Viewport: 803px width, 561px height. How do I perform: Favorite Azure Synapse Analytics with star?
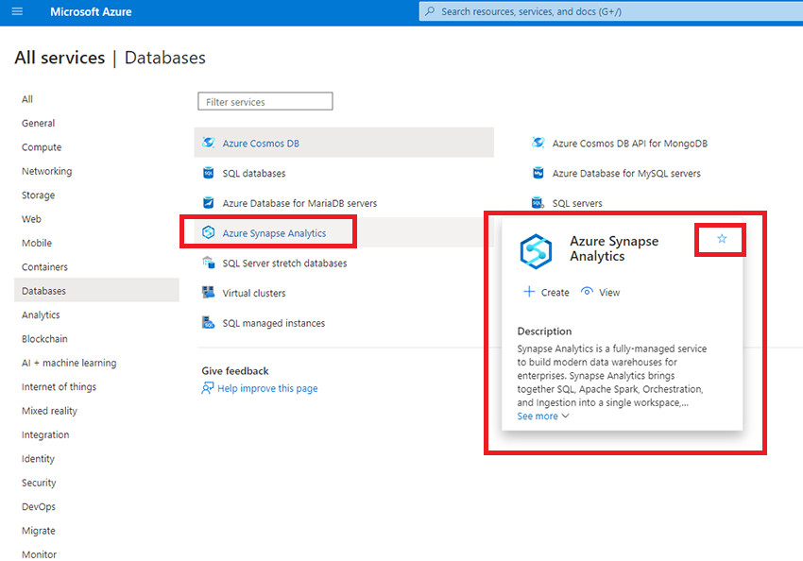click(722, 239)
